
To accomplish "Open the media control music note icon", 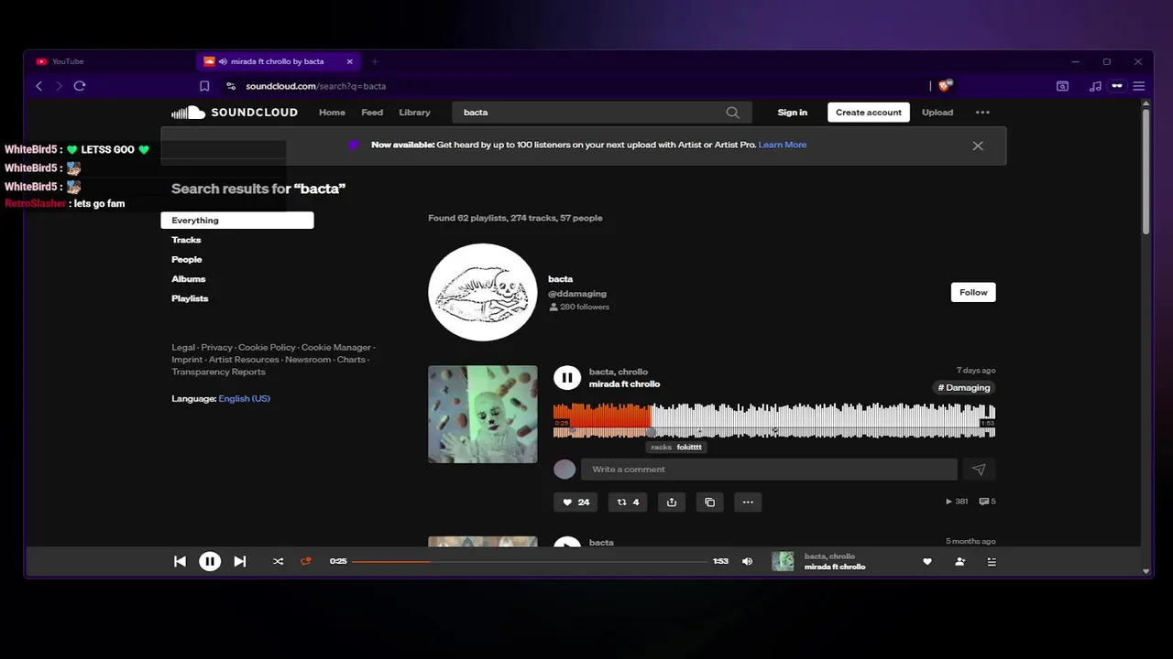I will click(1095, 86).
